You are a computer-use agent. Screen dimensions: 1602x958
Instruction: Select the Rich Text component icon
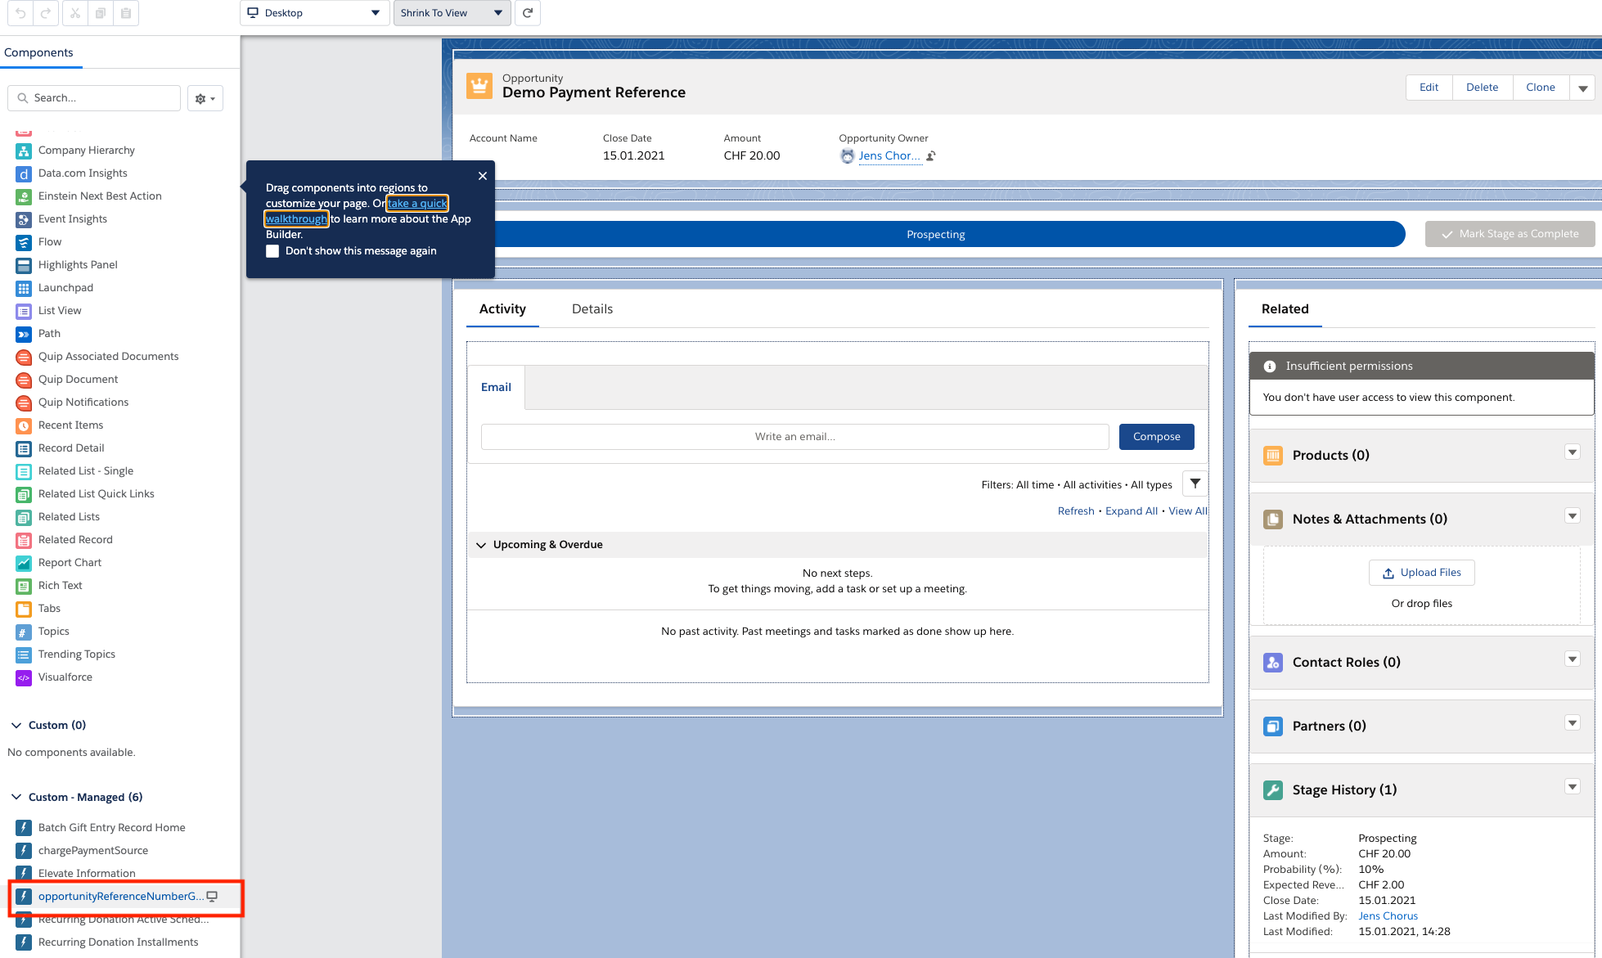pyautogui.click(x=24, y=586)
